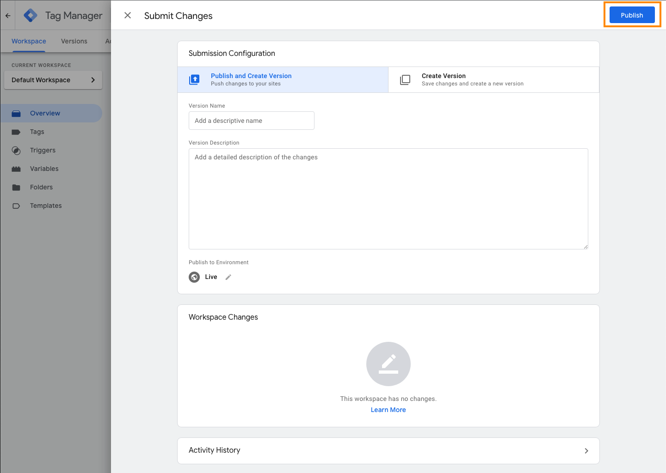
Task: Open the Versions tab
Action: click(74, 41)
